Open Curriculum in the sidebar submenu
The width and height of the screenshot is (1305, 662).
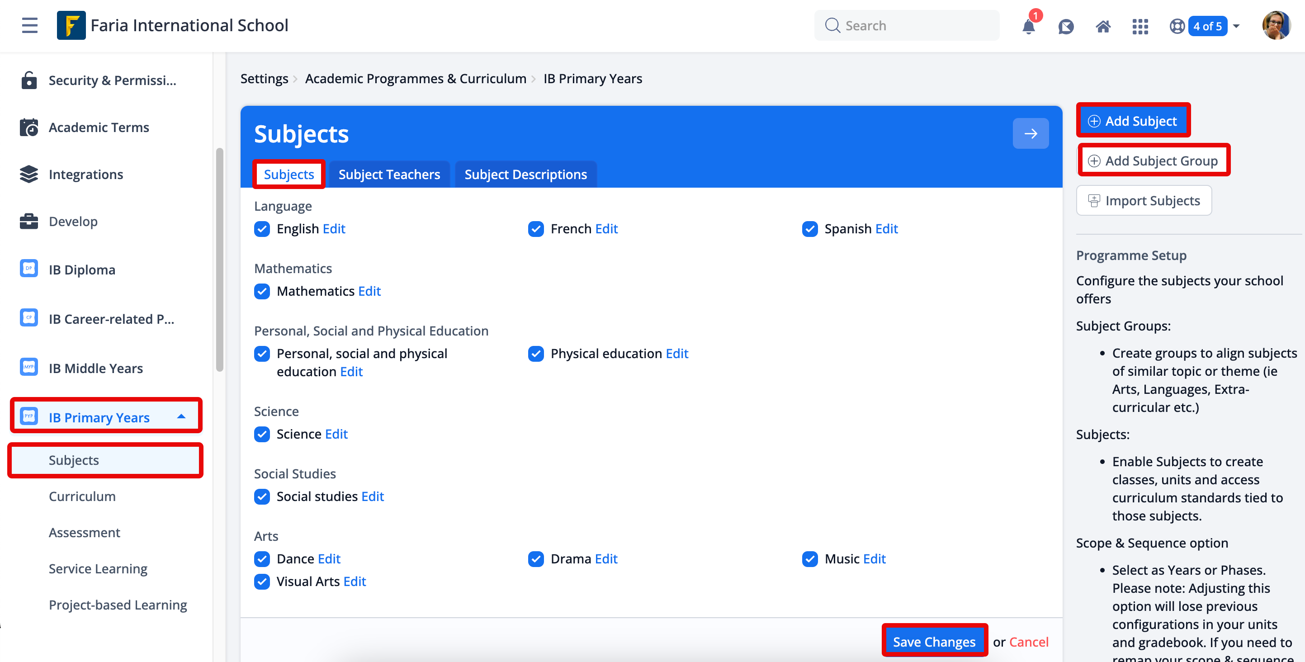82,496
